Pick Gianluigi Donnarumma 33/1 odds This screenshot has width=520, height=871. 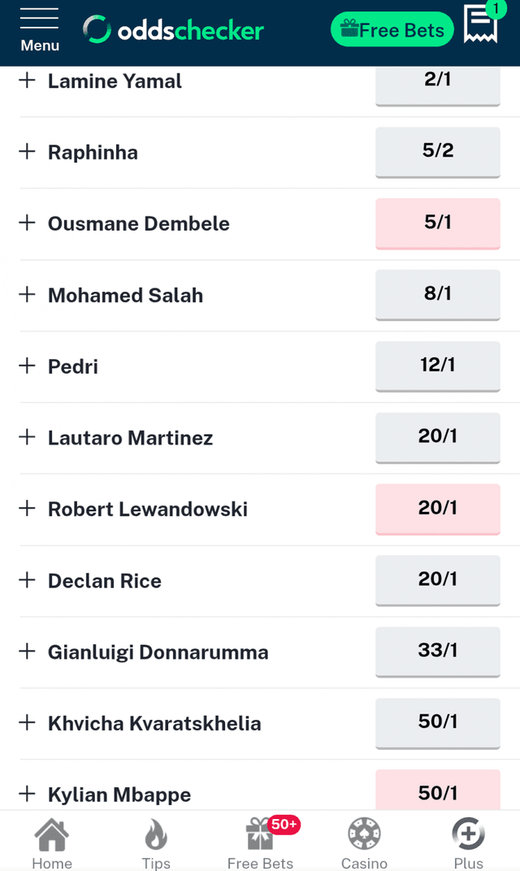pos(437,651)
